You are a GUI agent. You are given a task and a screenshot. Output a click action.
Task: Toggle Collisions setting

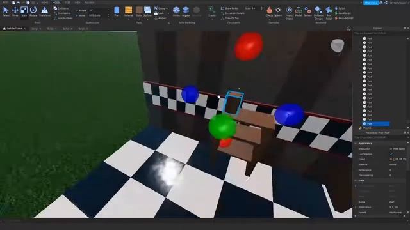tap(61, 8)
